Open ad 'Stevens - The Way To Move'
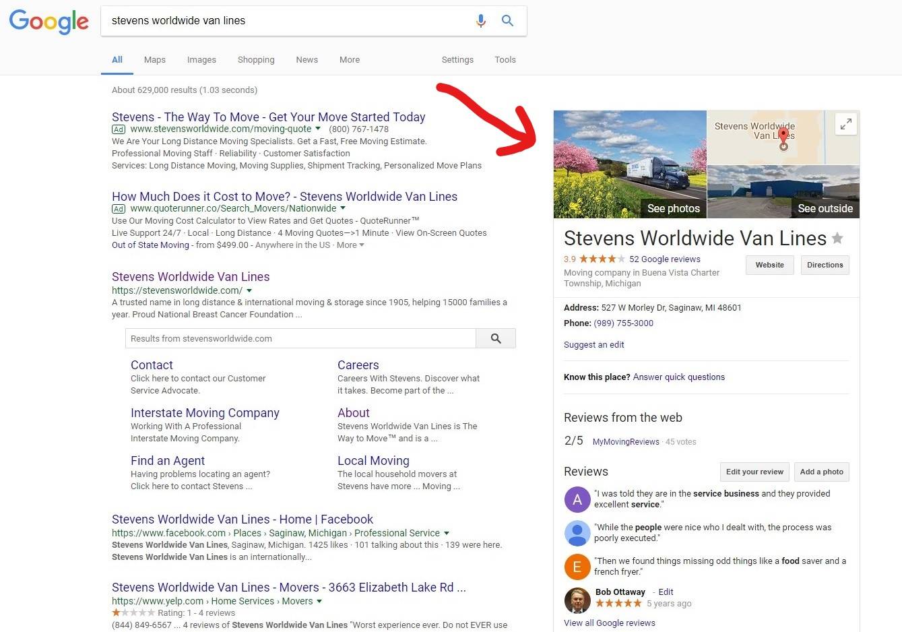Screen dimensions: 902x632 tap(269, 117)
